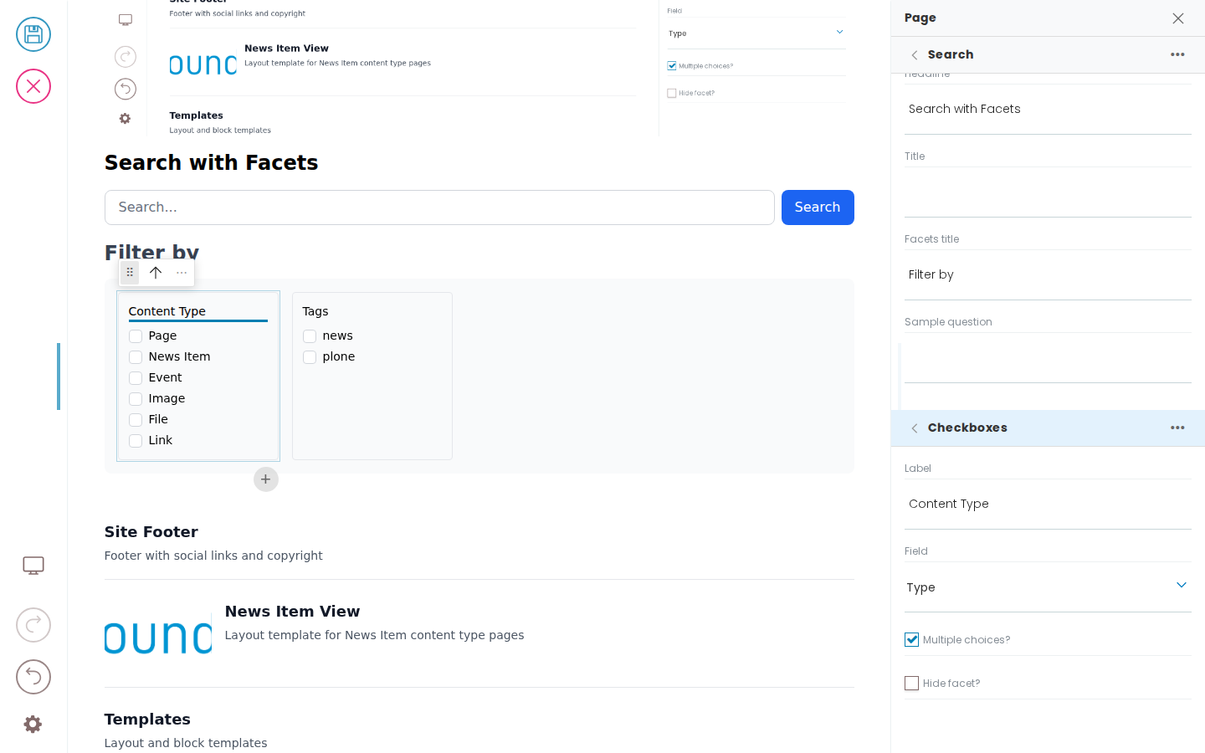Add a new facet with plus button
Screen dimensions: 1205x753
point(266,479)
